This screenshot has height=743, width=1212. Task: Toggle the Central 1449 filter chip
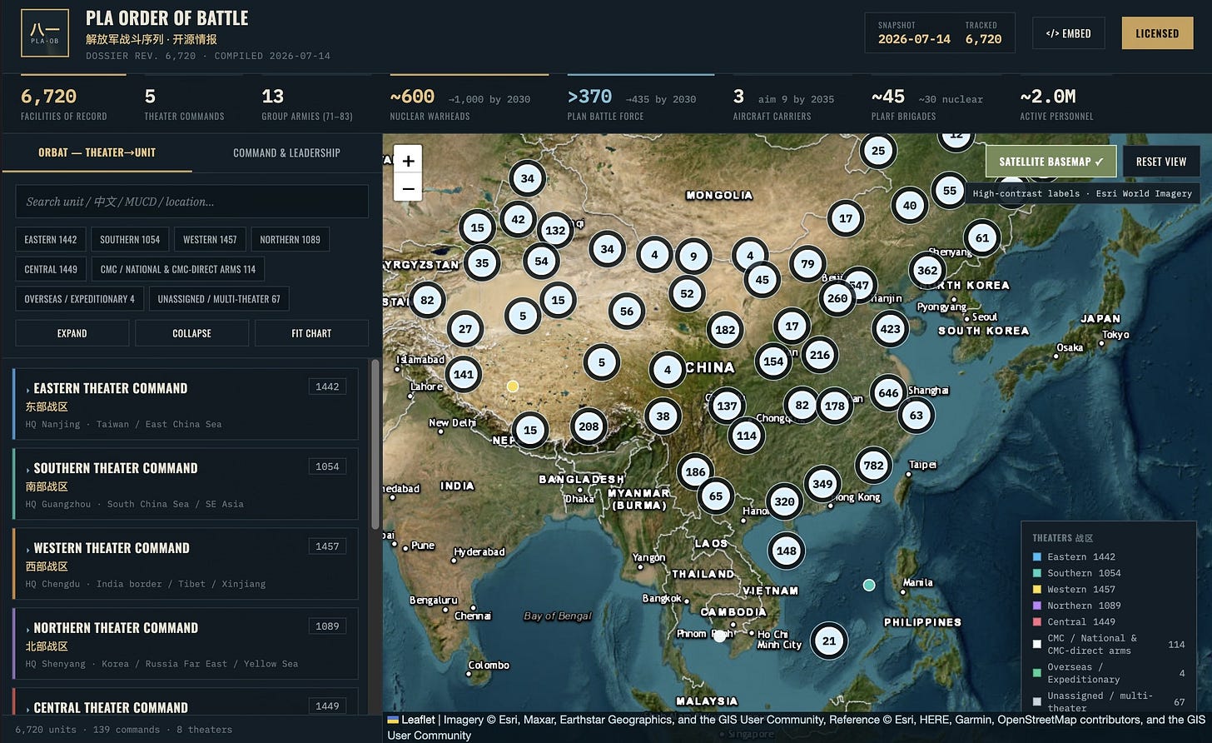(51, 270)
